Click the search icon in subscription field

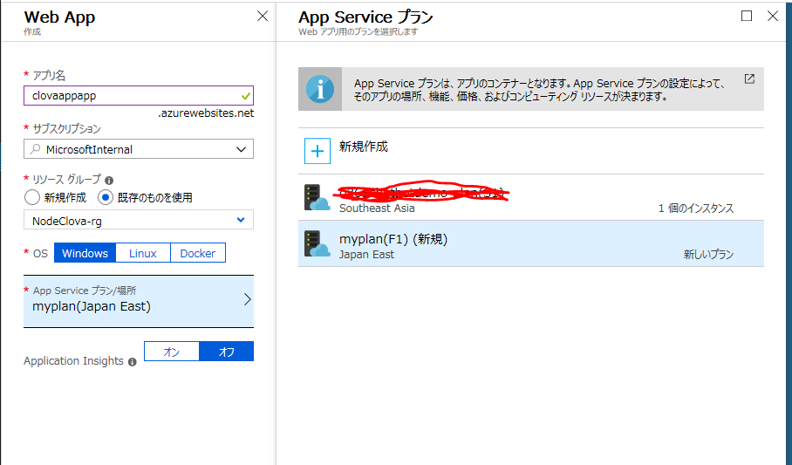pyautogui.click(x=36, y=149)
